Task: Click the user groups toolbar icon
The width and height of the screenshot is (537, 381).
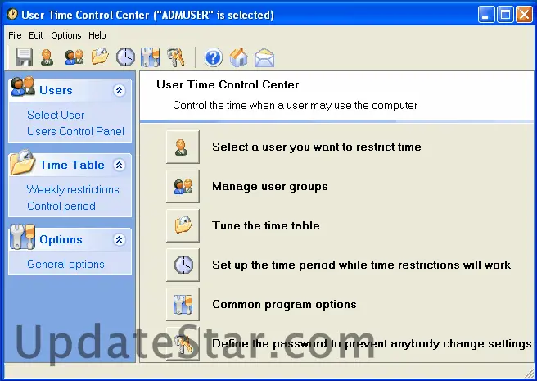Action: coord(74,57)
